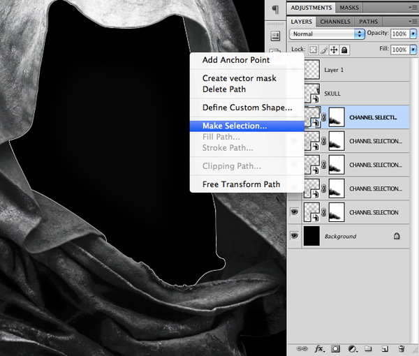Image resolution: width=419 pixels, height=356 pixels.
Task: Click the link layers icon
Action: 303,348
